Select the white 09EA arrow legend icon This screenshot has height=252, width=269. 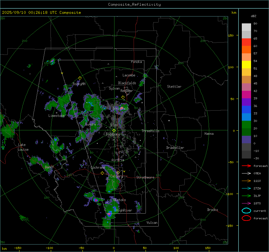pos(246,173)
